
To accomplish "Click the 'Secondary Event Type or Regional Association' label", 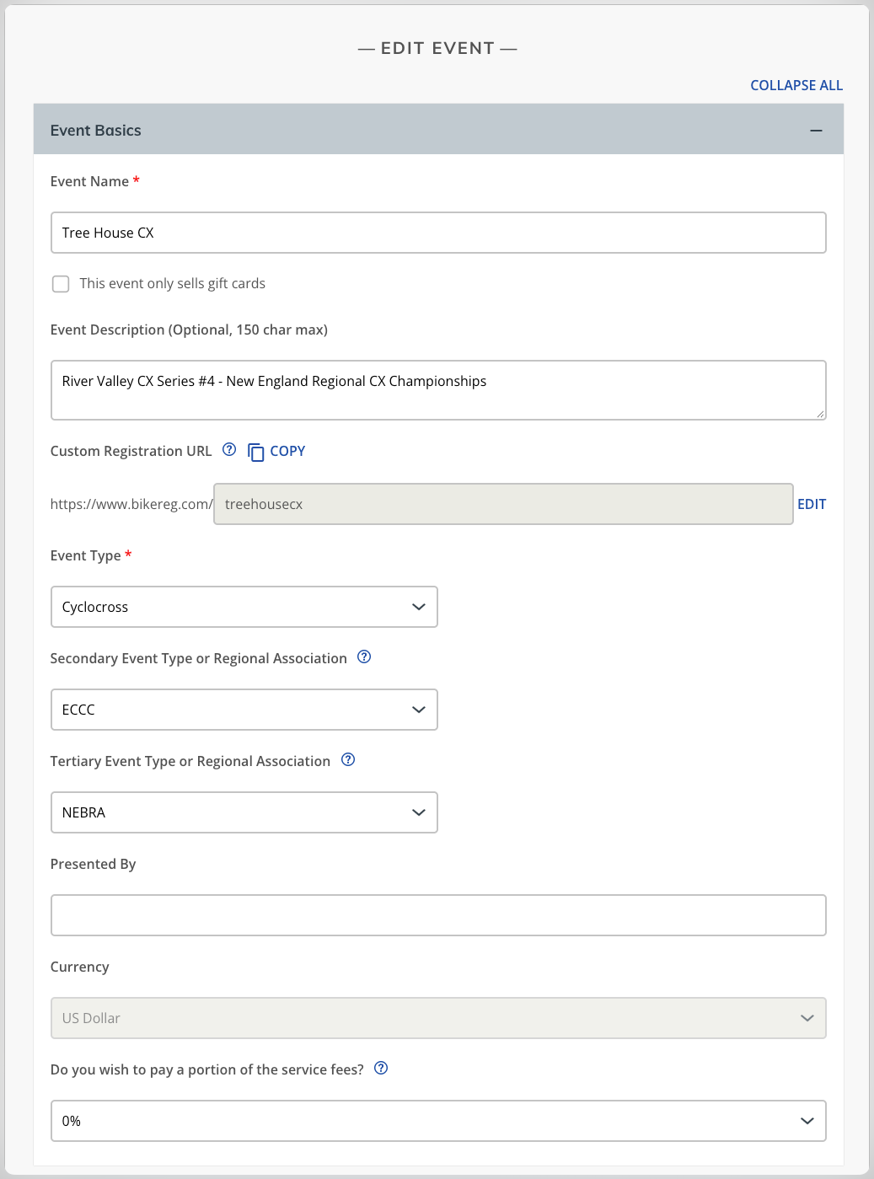I will click(199, 658).
